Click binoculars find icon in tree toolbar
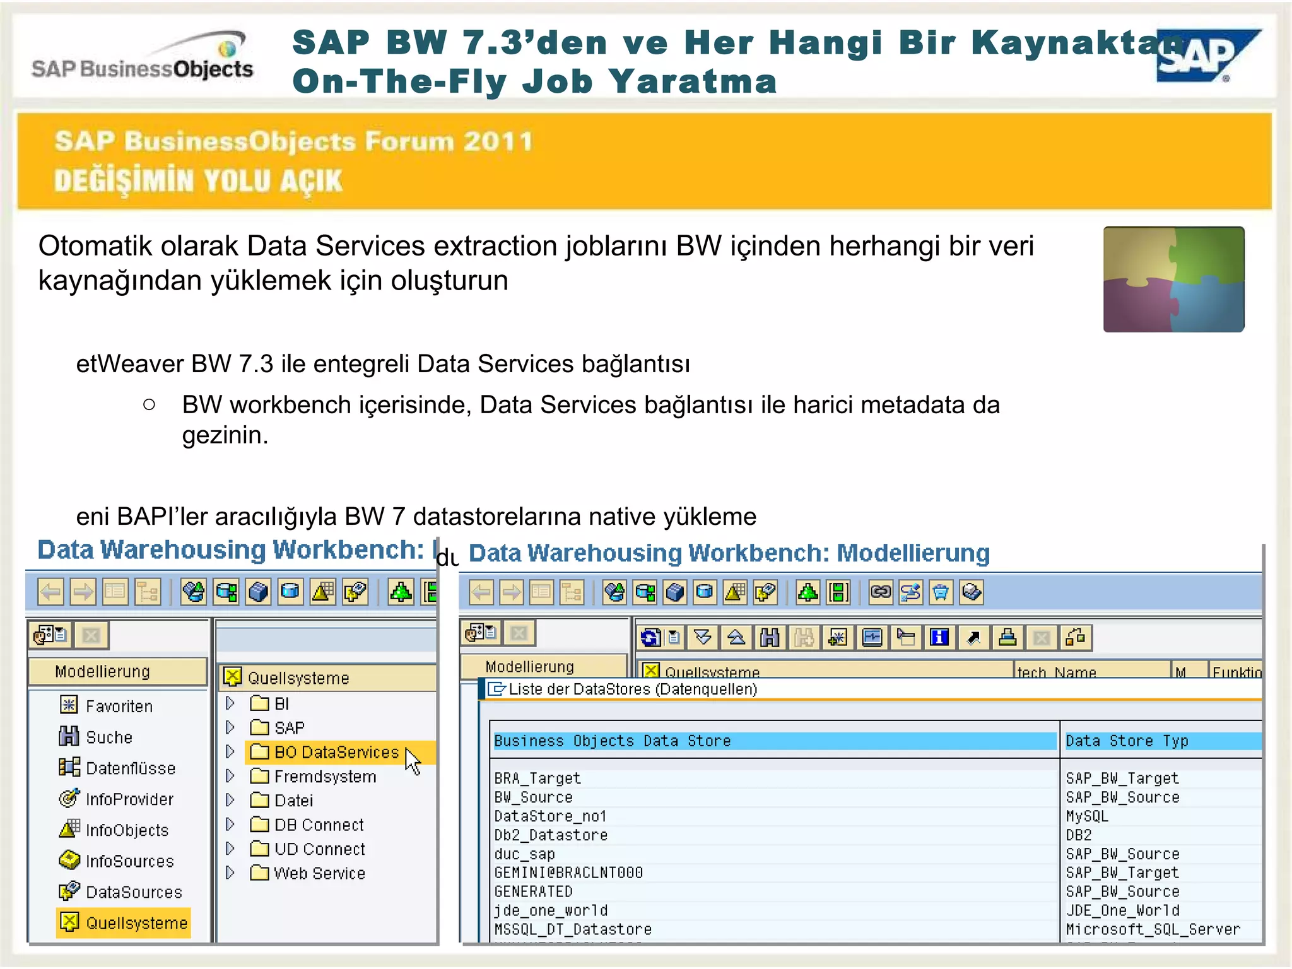Viewport: 1292px width, 969px height. click(x=770, y=638)
